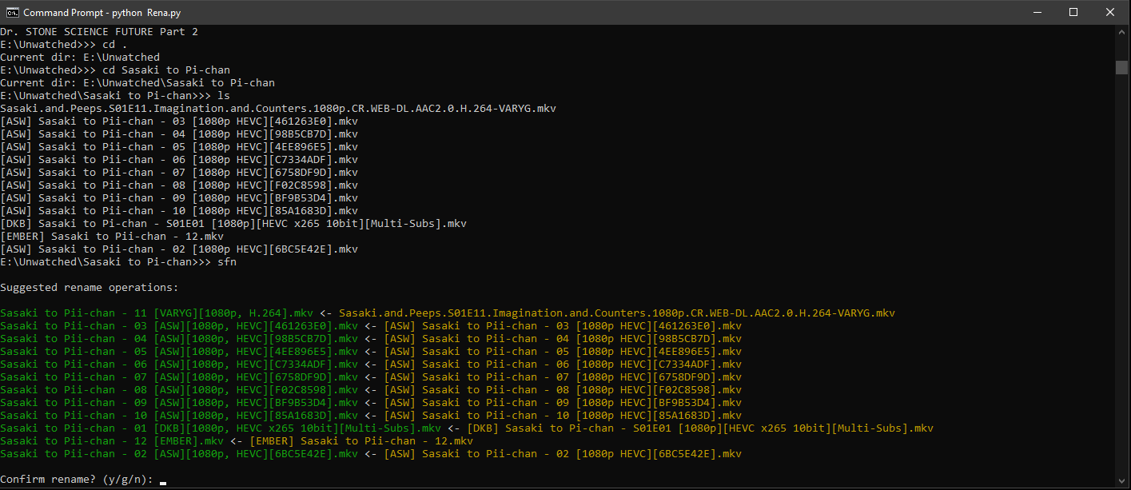This screenshot has width=1131, height=490.
Task: Click orange Sasaki.and.Peeps.S01E11 original file name
Action: pyautogui.click(x=617, y=313)
